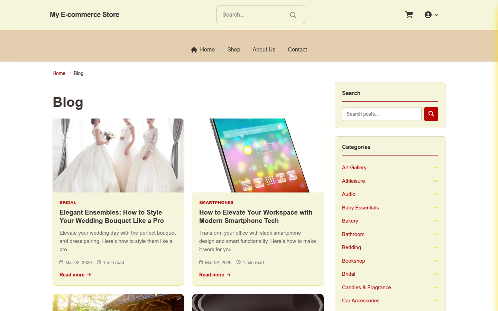Collapse the Bakery category dash
The image size is (498, 311).
(x=435, y=221)
